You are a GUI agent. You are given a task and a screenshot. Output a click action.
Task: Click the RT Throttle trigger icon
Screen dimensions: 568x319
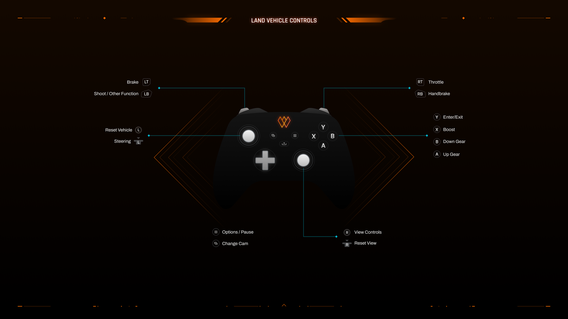(x=420, y=82)
